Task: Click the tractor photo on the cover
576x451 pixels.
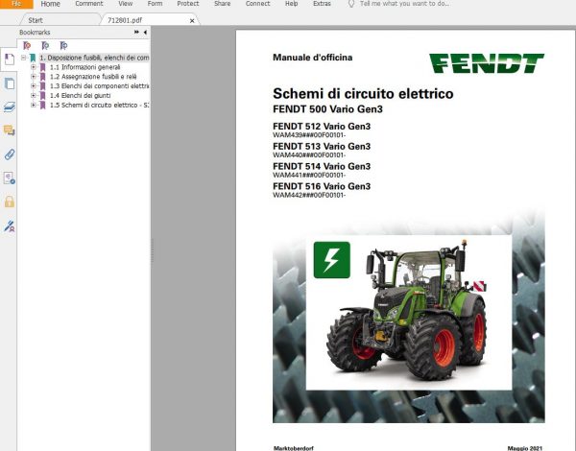Action: 409,312
